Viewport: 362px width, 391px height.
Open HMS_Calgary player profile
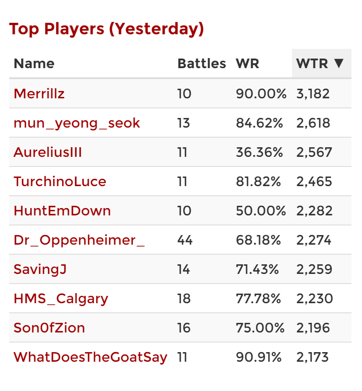[61, 299]
